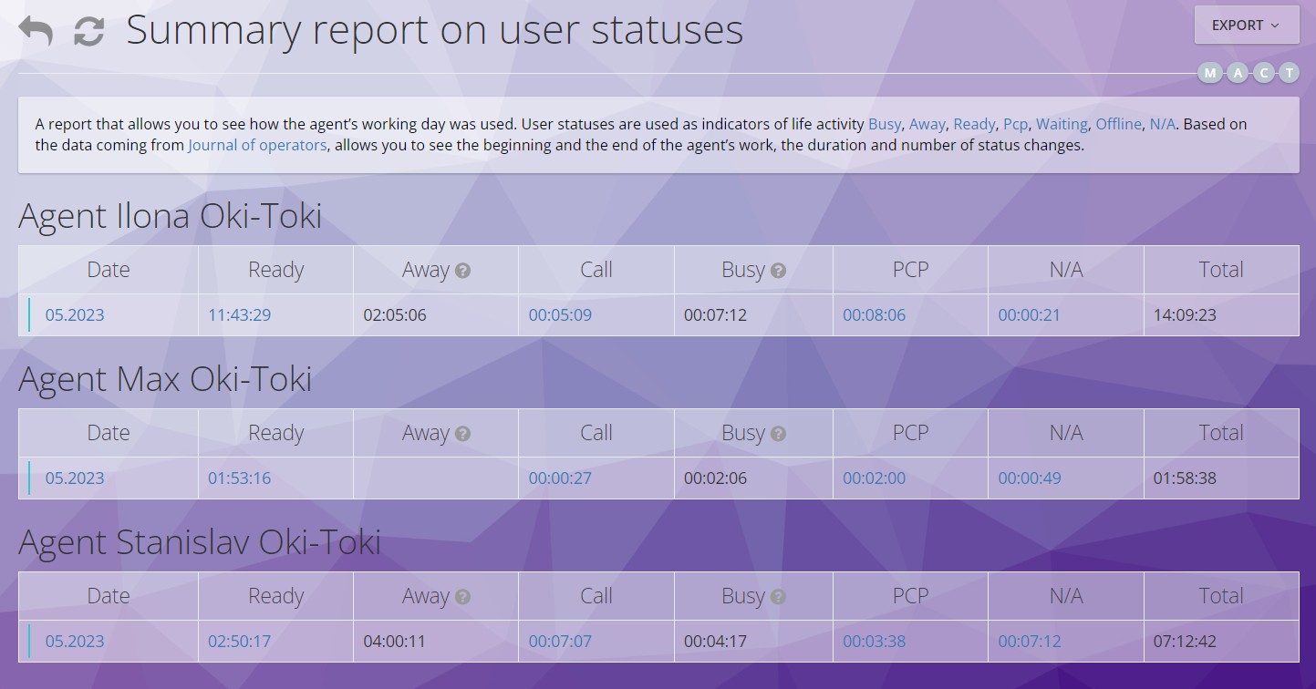This screenshot has width=1316, height=689.
Task: Open Stanislav's Call time 00:07:07
Action: pos(560,642)
